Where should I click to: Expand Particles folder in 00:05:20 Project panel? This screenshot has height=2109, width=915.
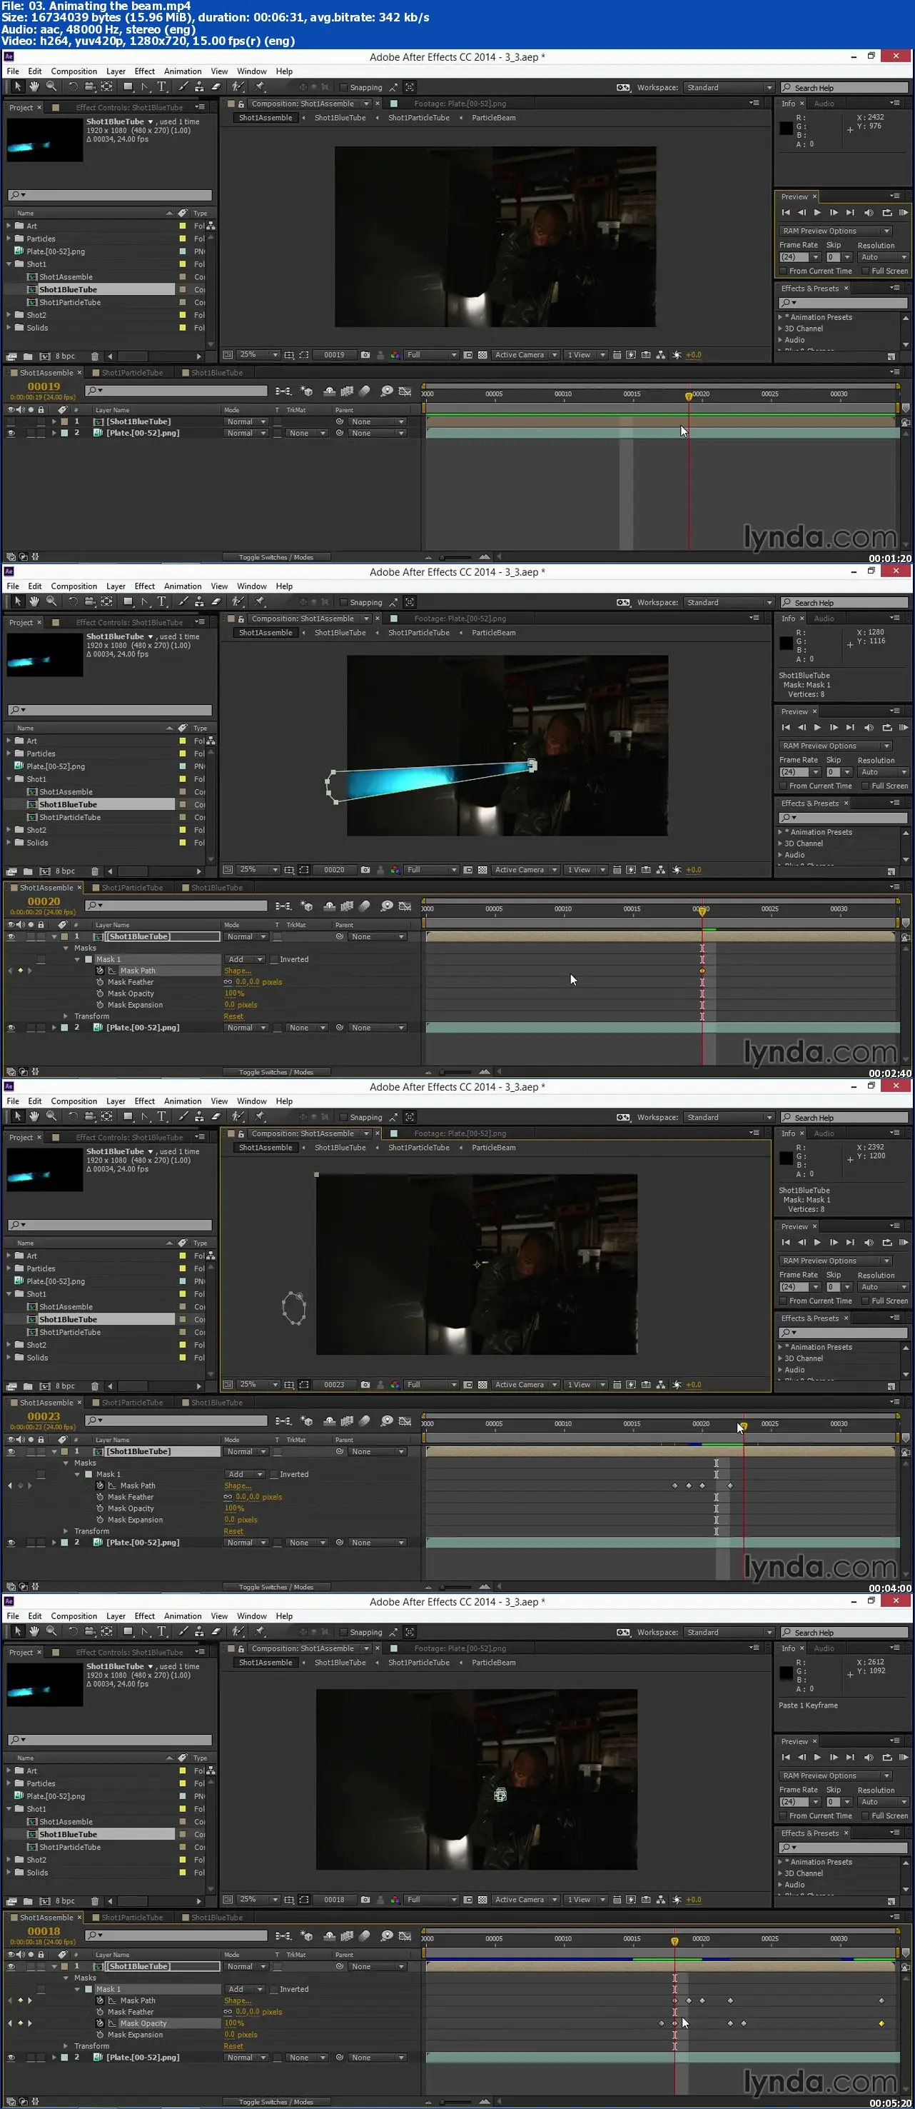(9, 1784)
